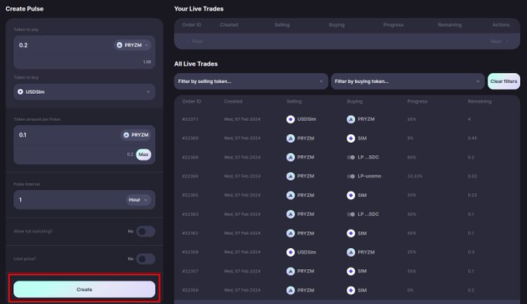
Task: Click Selling header in Your Live Trades table
Action: (x=281, y=25)
